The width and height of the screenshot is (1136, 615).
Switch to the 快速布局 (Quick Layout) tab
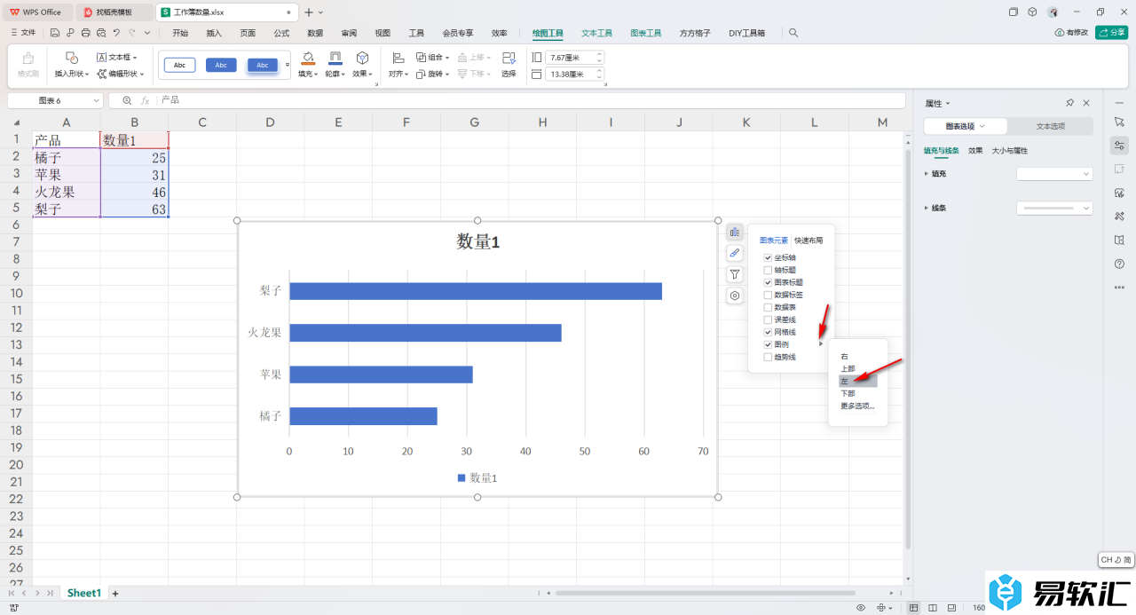click(x=809, y=240)
